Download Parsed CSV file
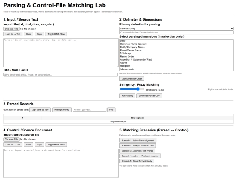Viewport: 237px width, 178px height. (149, 96)
